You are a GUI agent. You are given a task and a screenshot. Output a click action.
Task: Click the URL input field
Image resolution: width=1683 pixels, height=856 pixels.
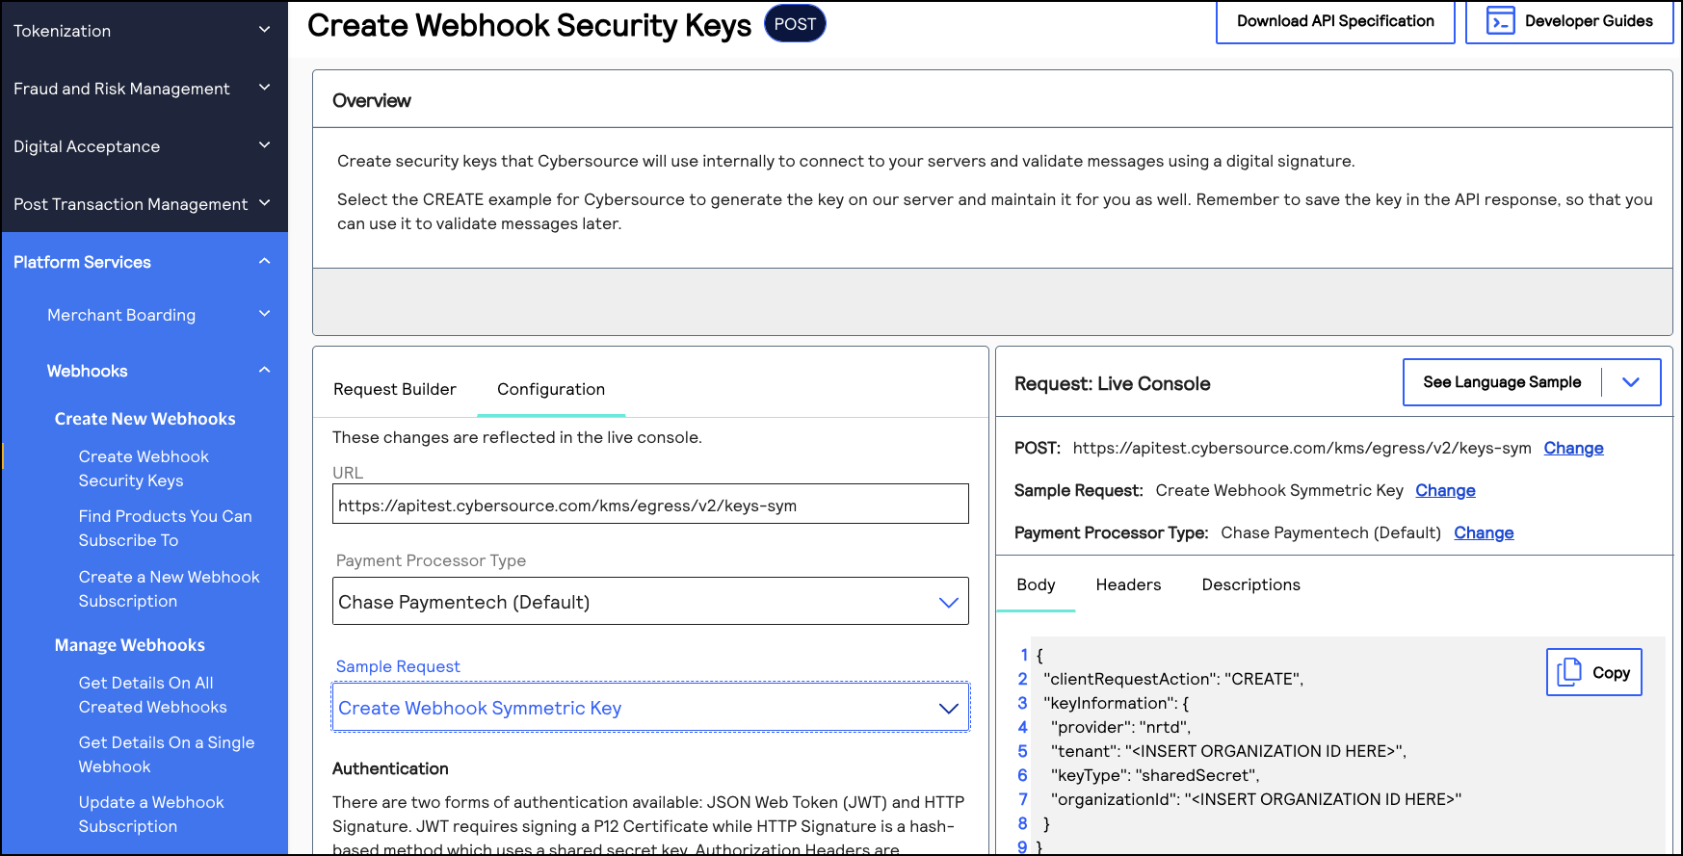(650, 504)
